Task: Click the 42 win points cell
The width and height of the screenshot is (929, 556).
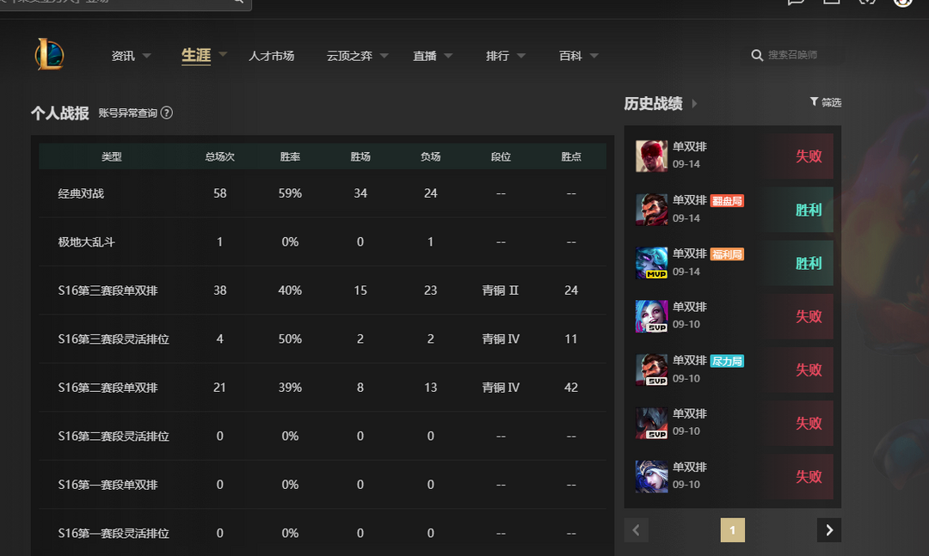Action: point(571,388)
